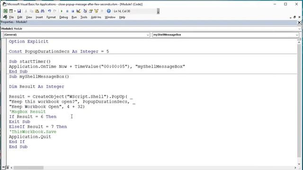Open the Help menu
This screenshot has width=303, height=170.
122,17
